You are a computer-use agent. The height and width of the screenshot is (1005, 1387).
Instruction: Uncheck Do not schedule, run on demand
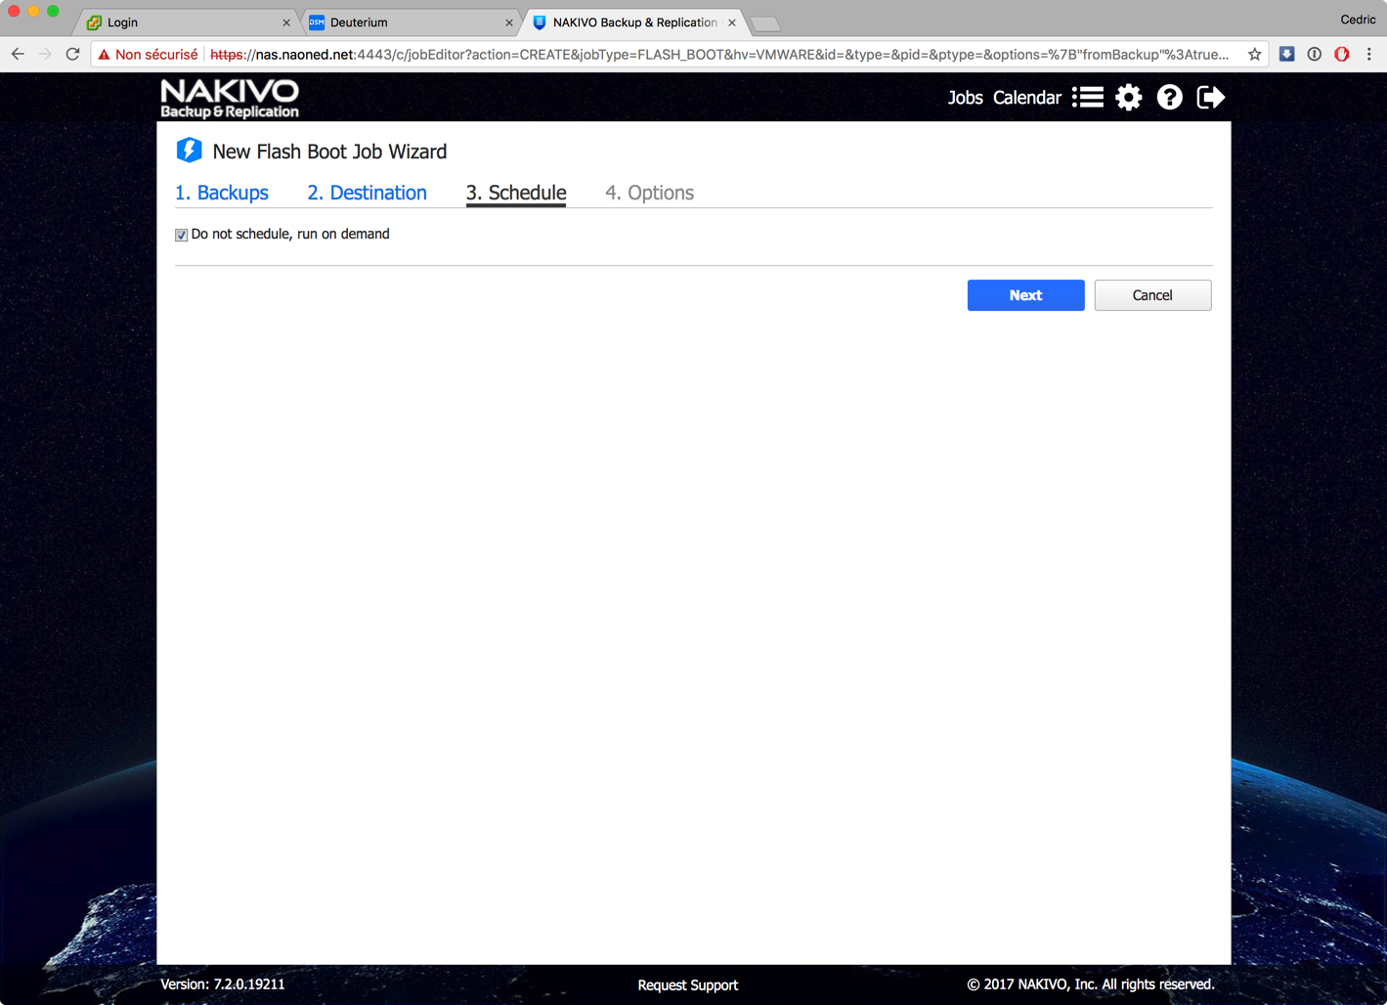pyautogui.click(x=182, y=235)
